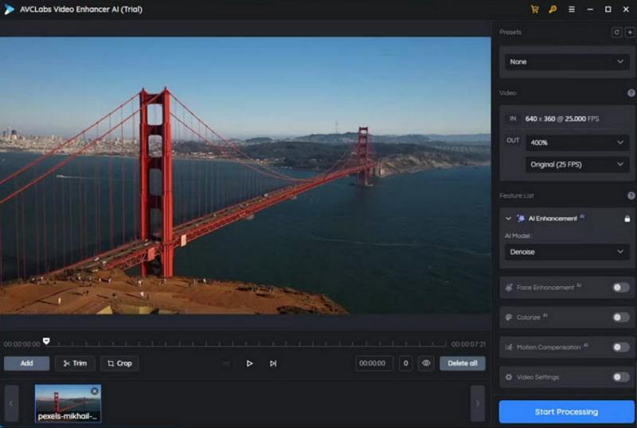Open the hamburger menu in title bar
The image size is (637, 428).
tap(572, 10)
